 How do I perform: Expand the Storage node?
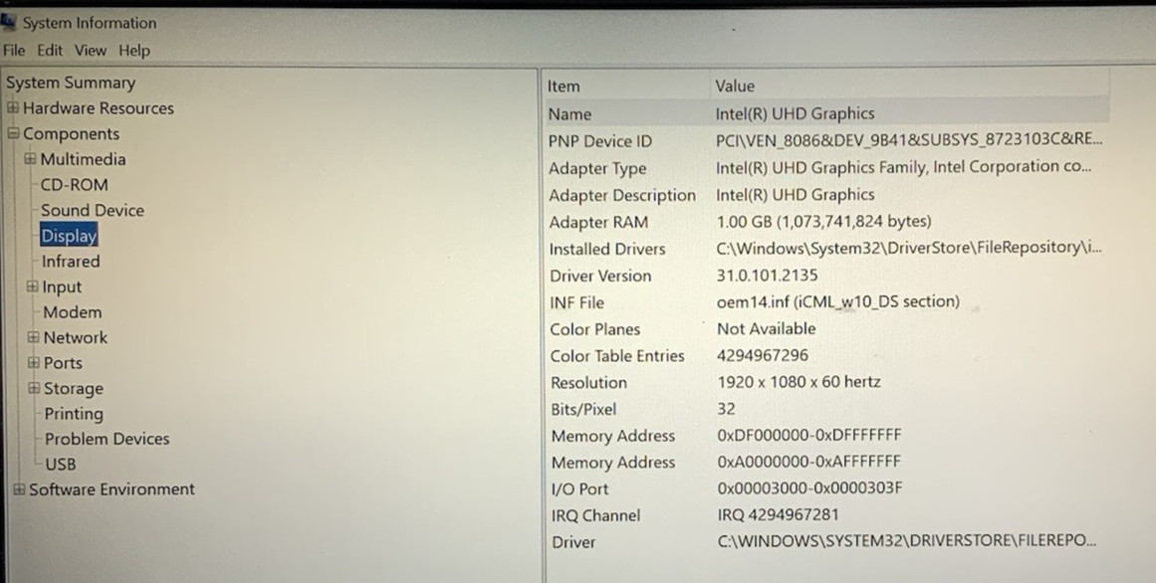[x=34, y=388]
